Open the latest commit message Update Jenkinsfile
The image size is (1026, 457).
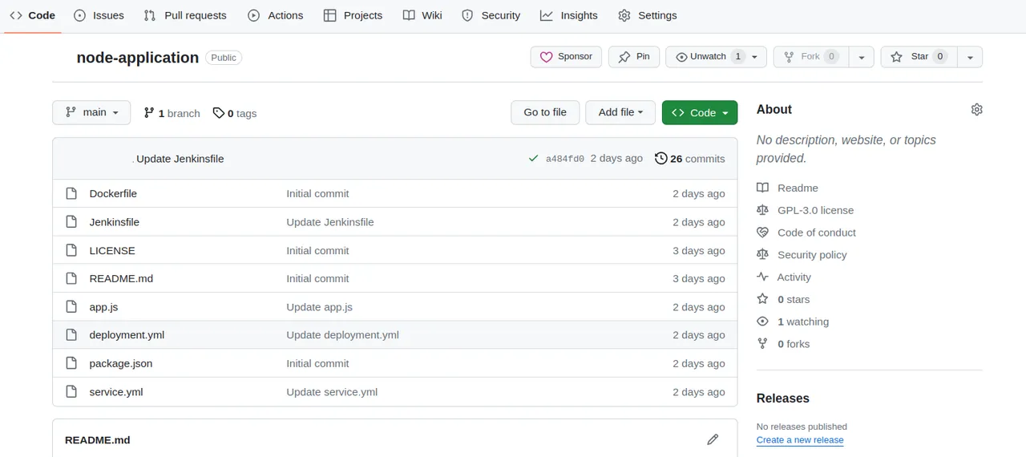(x=180, y=159)
